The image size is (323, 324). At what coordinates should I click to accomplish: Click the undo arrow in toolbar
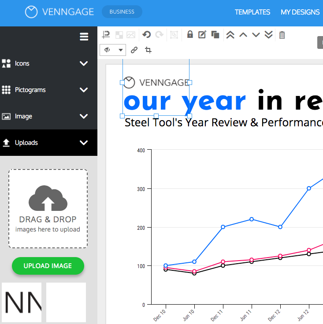[146, 35]
